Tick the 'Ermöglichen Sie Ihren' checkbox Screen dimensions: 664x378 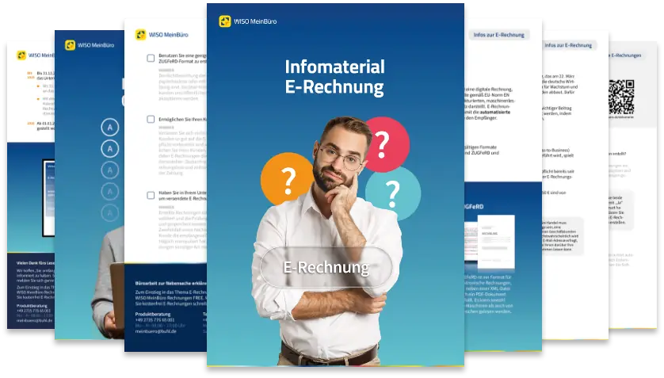[x=151, y=120]
